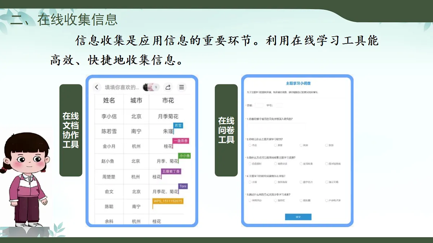The height and width of the screenshot is (243, 433).
Task: Click the slide heading 二、在线收集信息
Action: pyautogui.click(x=64, y=19)
